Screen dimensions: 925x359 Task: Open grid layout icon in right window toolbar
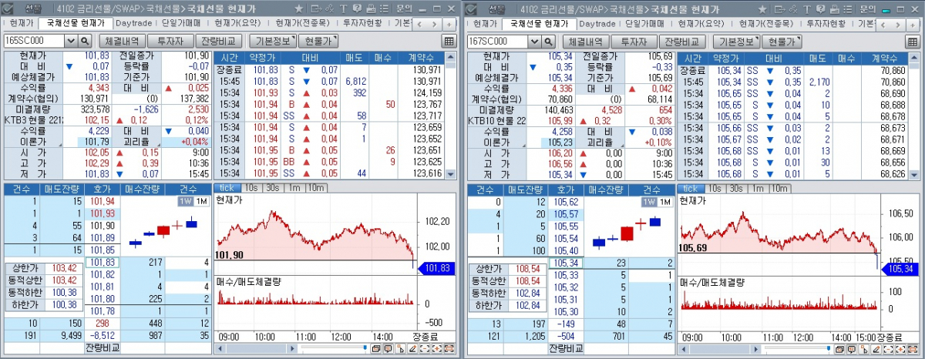point(913,41)
